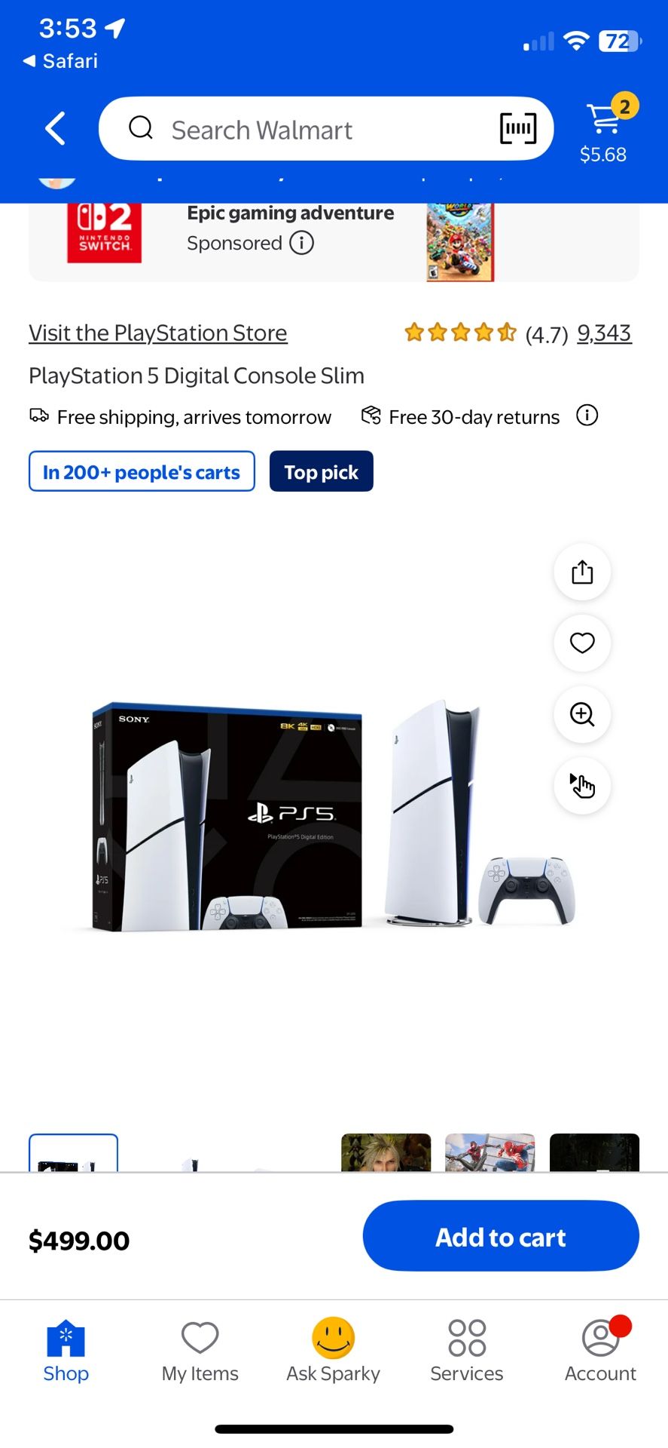Viewport: 668px width, 1448px height.
Task: Open the shopping cart showing $5.68
Action: 604,129
